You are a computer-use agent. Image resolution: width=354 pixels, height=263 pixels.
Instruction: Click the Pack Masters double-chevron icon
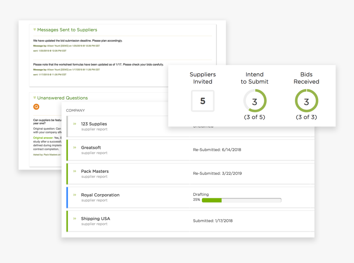75,171
